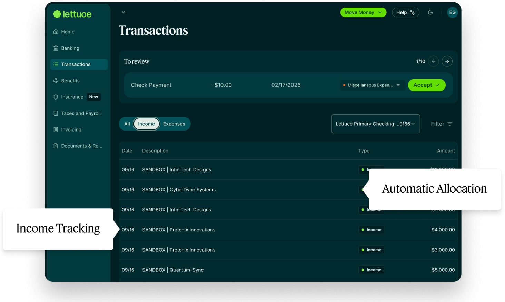The width and height of the screenshot is (505, 302).
Task: Go to the next To review item
Action: pos(447,61)
